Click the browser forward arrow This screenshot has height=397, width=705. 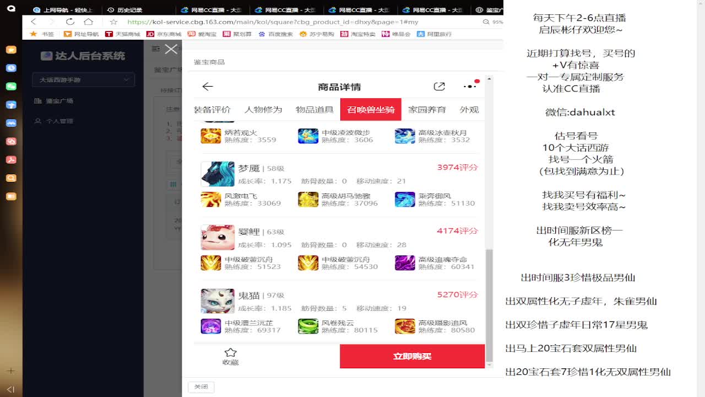[52, 22]
